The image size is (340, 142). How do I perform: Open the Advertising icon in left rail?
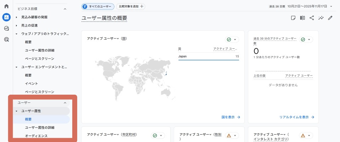(x=6, y=40)
